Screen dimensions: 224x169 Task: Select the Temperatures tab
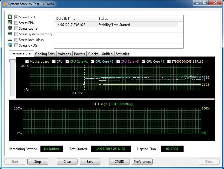point(21,53)
